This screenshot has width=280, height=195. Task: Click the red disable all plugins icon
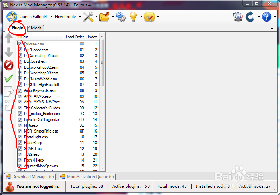(9, 65)
